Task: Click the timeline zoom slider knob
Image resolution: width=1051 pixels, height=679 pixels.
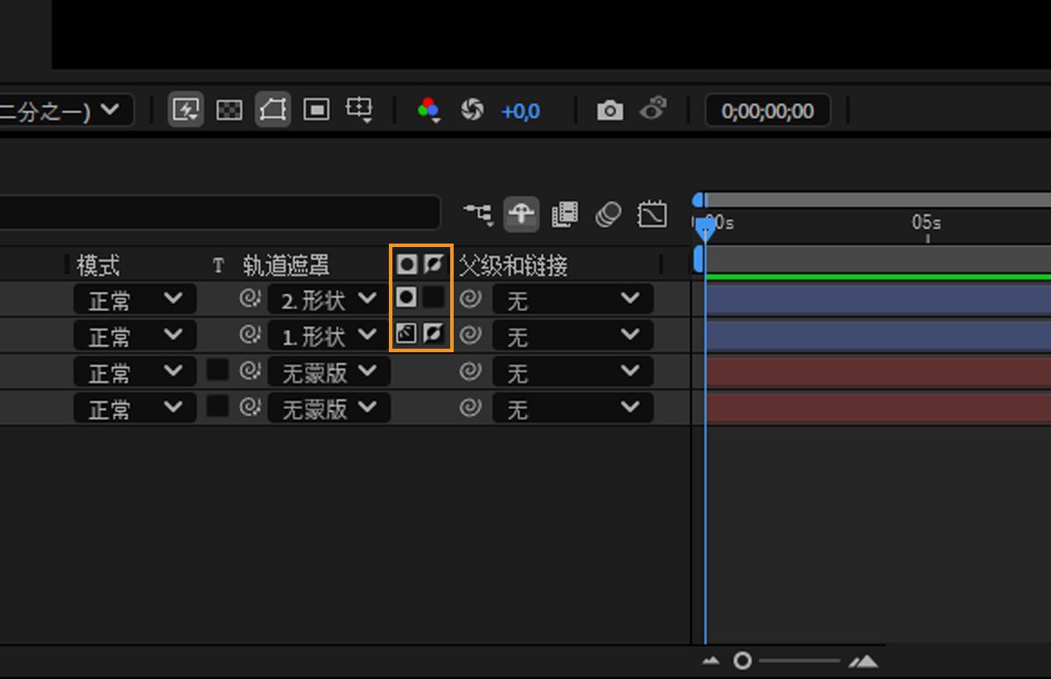Action: point(743,661)
